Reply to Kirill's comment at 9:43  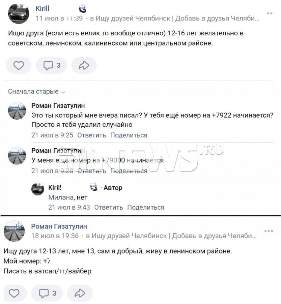point(109,207)
